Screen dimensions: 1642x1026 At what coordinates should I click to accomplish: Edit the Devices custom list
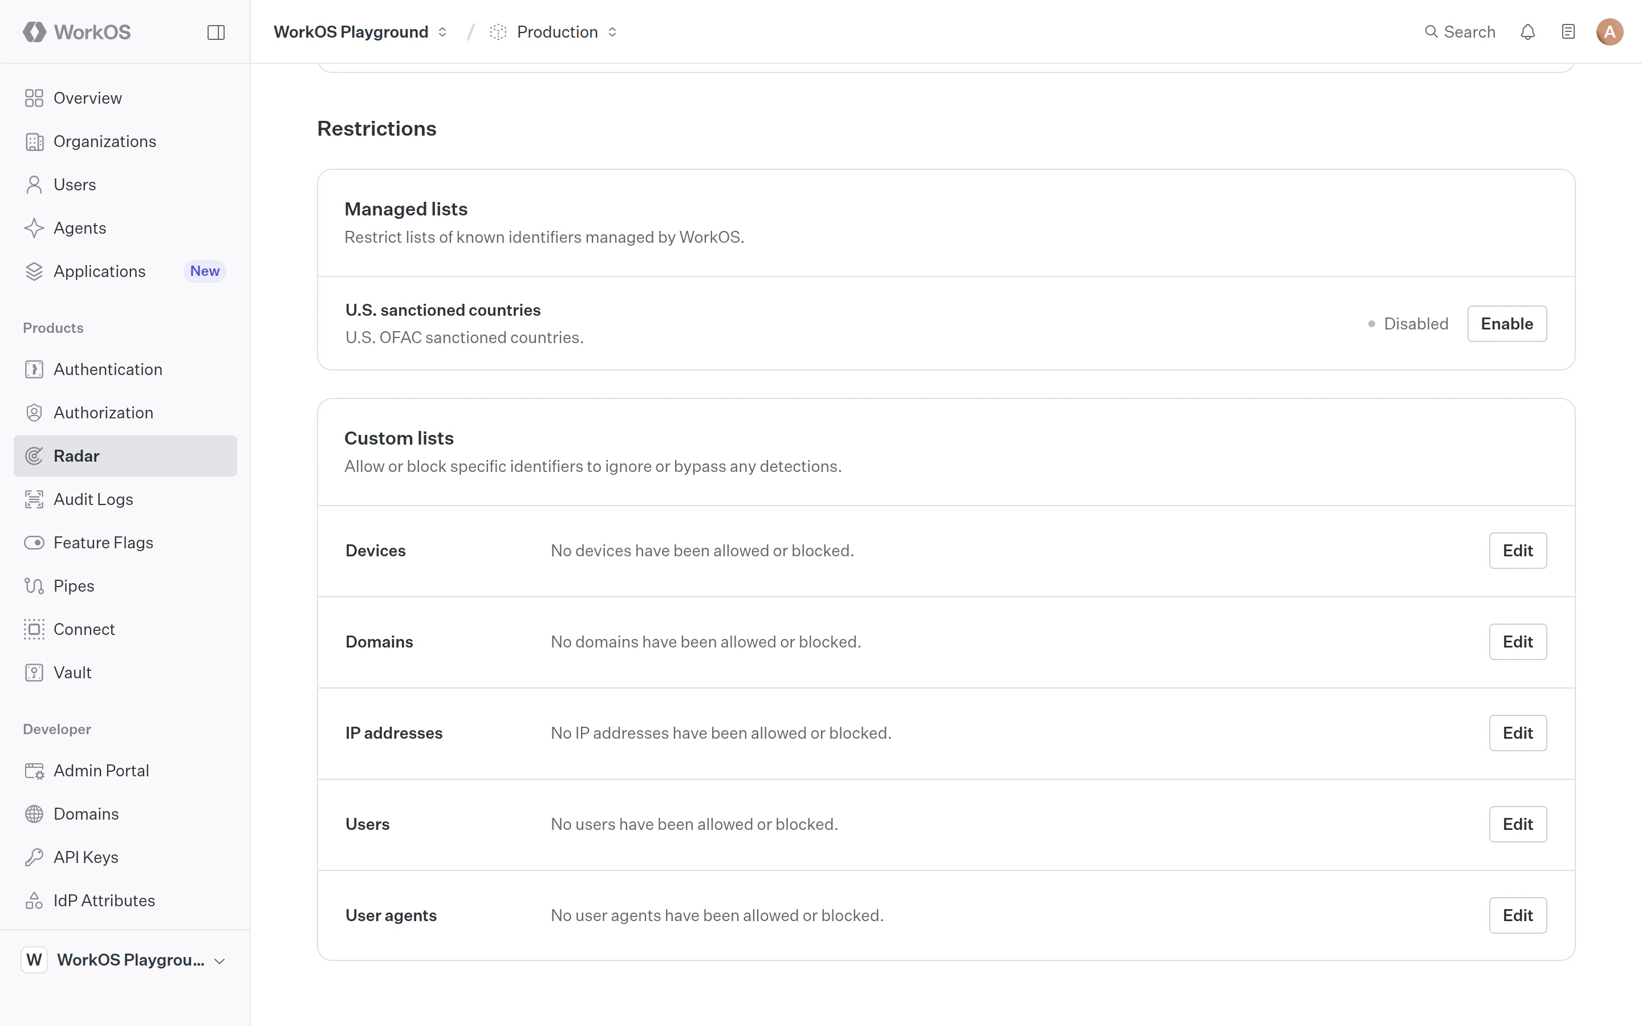click(x=1518, y=550)
